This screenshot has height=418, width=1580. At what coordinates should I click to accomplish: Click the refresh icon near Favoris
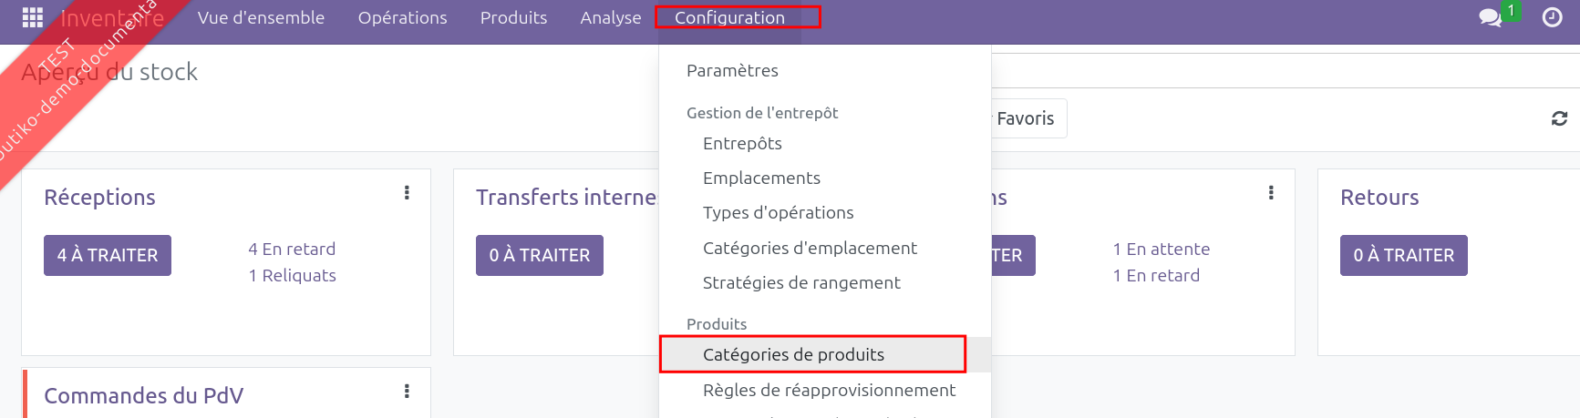point(1559,118)
